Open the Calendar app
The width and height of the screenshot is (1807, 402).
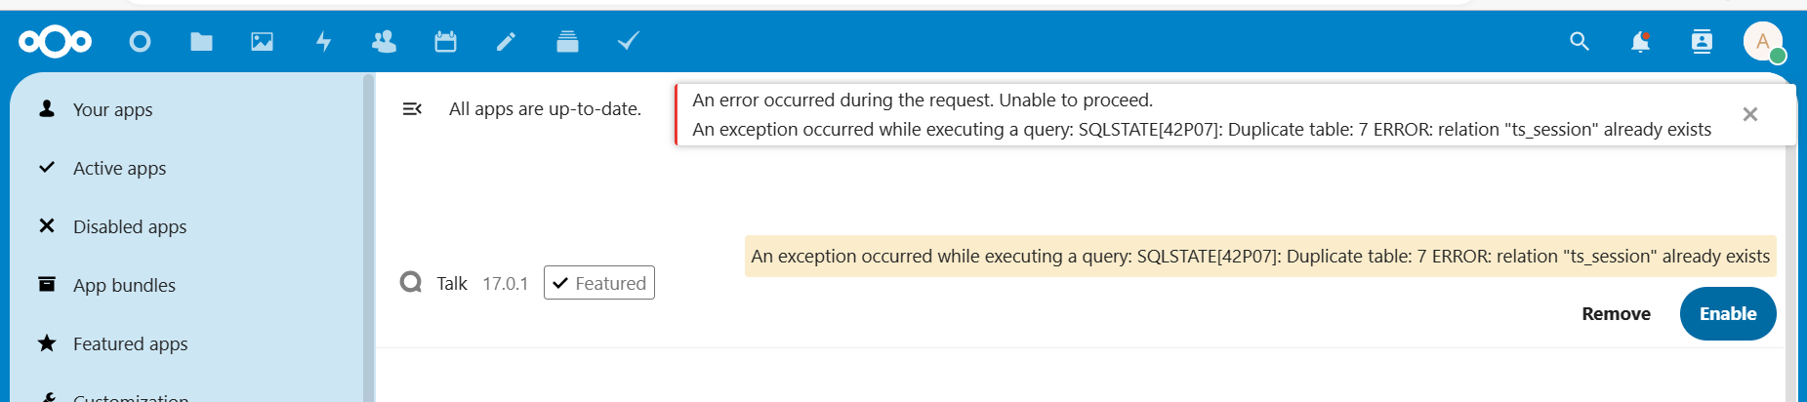pyautogui.click(x=445, y=41)
